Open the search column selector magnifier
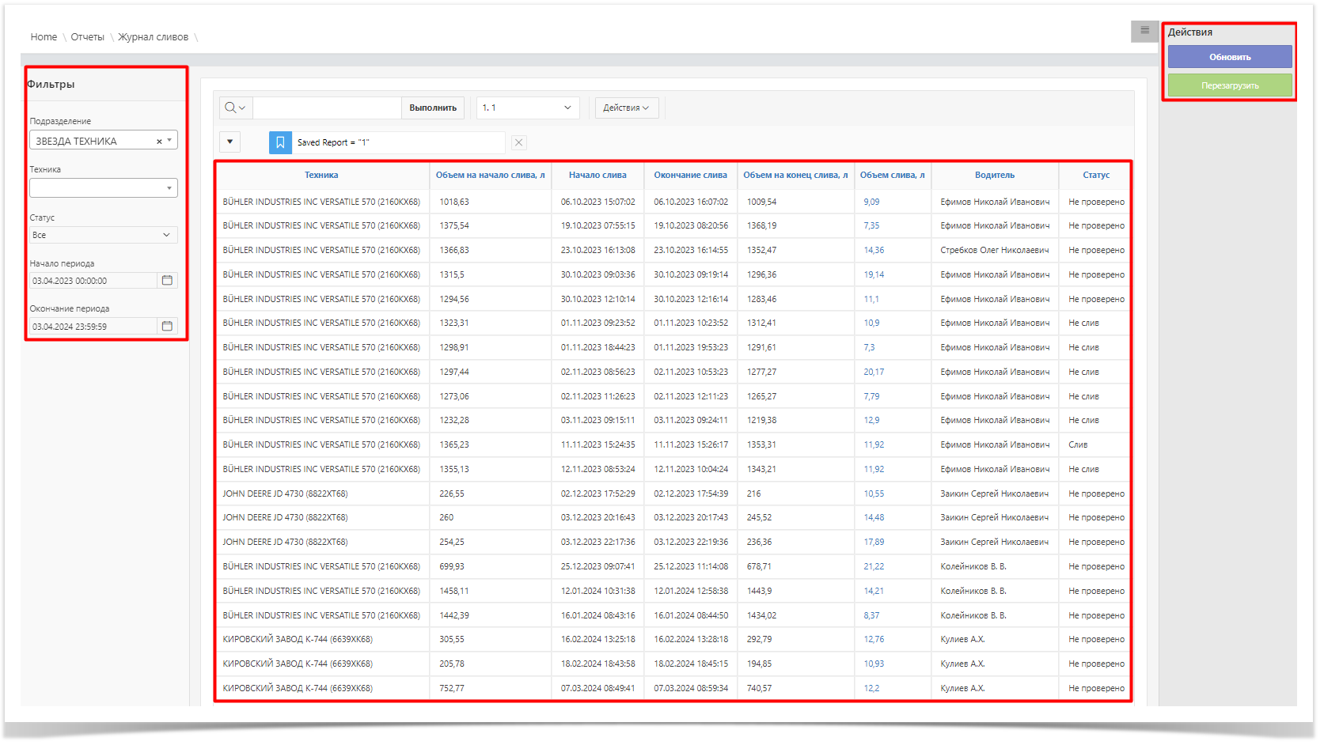Image resolution: width=1324 pixels, height=745 pixels. [234, 108]
